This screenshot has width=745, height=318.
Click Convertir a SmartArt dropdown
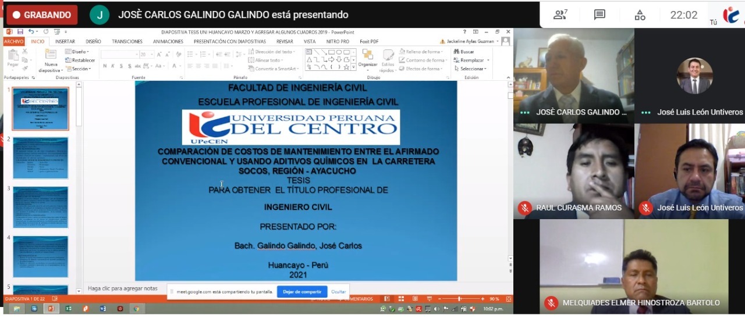click(x=274, y=69)
